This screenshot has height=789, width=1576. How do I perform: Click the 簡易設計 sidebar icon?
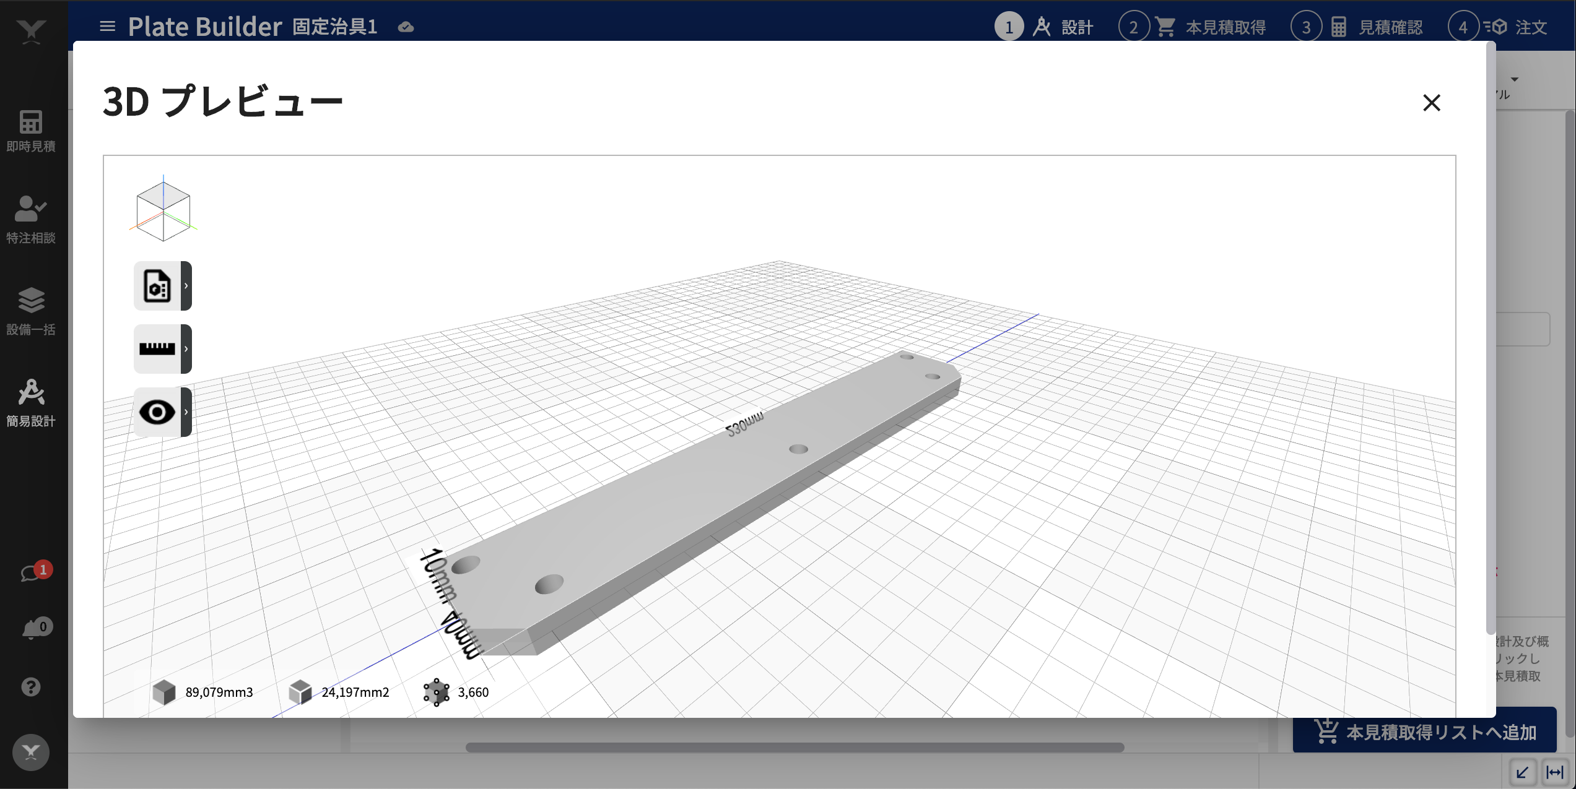point(30,403)
